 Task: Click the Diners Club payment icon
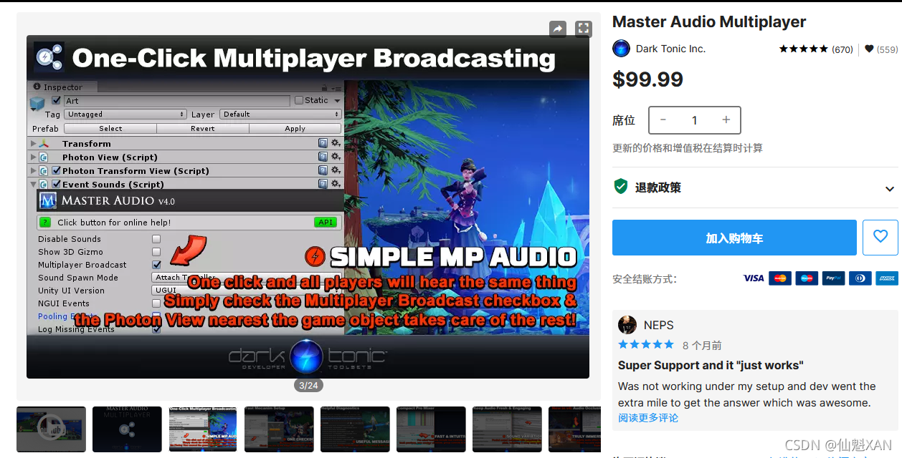[860, 278]
